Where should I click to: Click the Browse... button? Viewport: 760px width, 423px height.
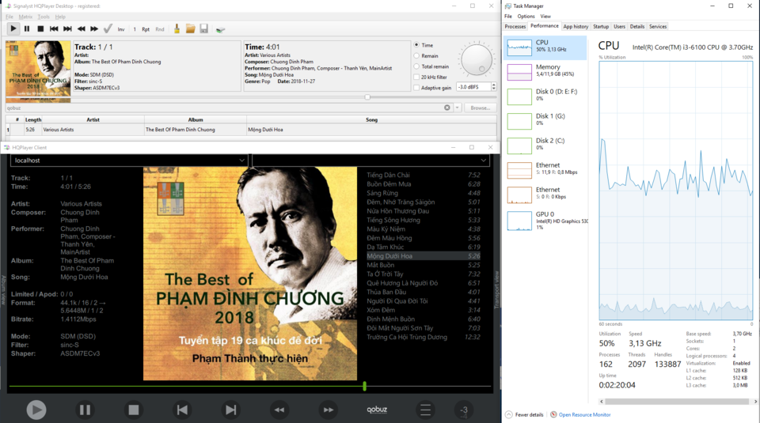[x=481, y=108]
